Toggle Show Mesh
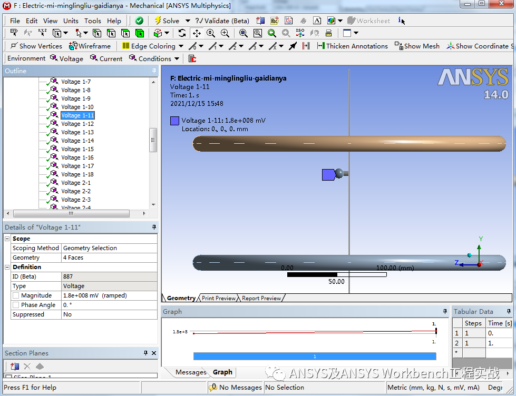 point(417,46)
